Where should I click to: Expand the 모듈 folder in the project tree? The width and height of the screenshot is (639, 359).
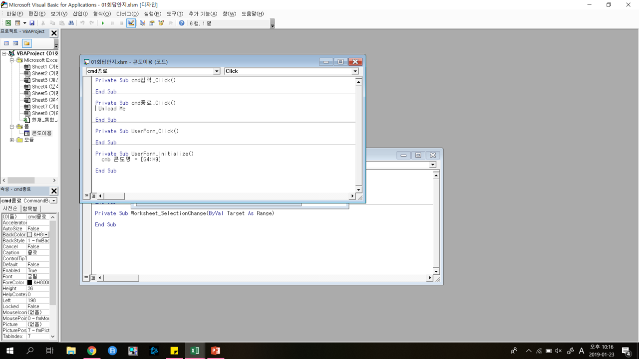[12, 140]
